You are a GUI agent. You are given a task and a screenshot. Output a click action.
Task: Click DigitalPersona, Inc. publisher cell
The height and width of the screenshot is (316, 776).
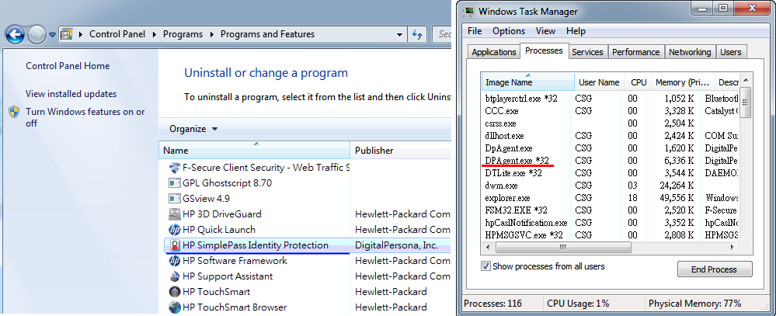396,245
